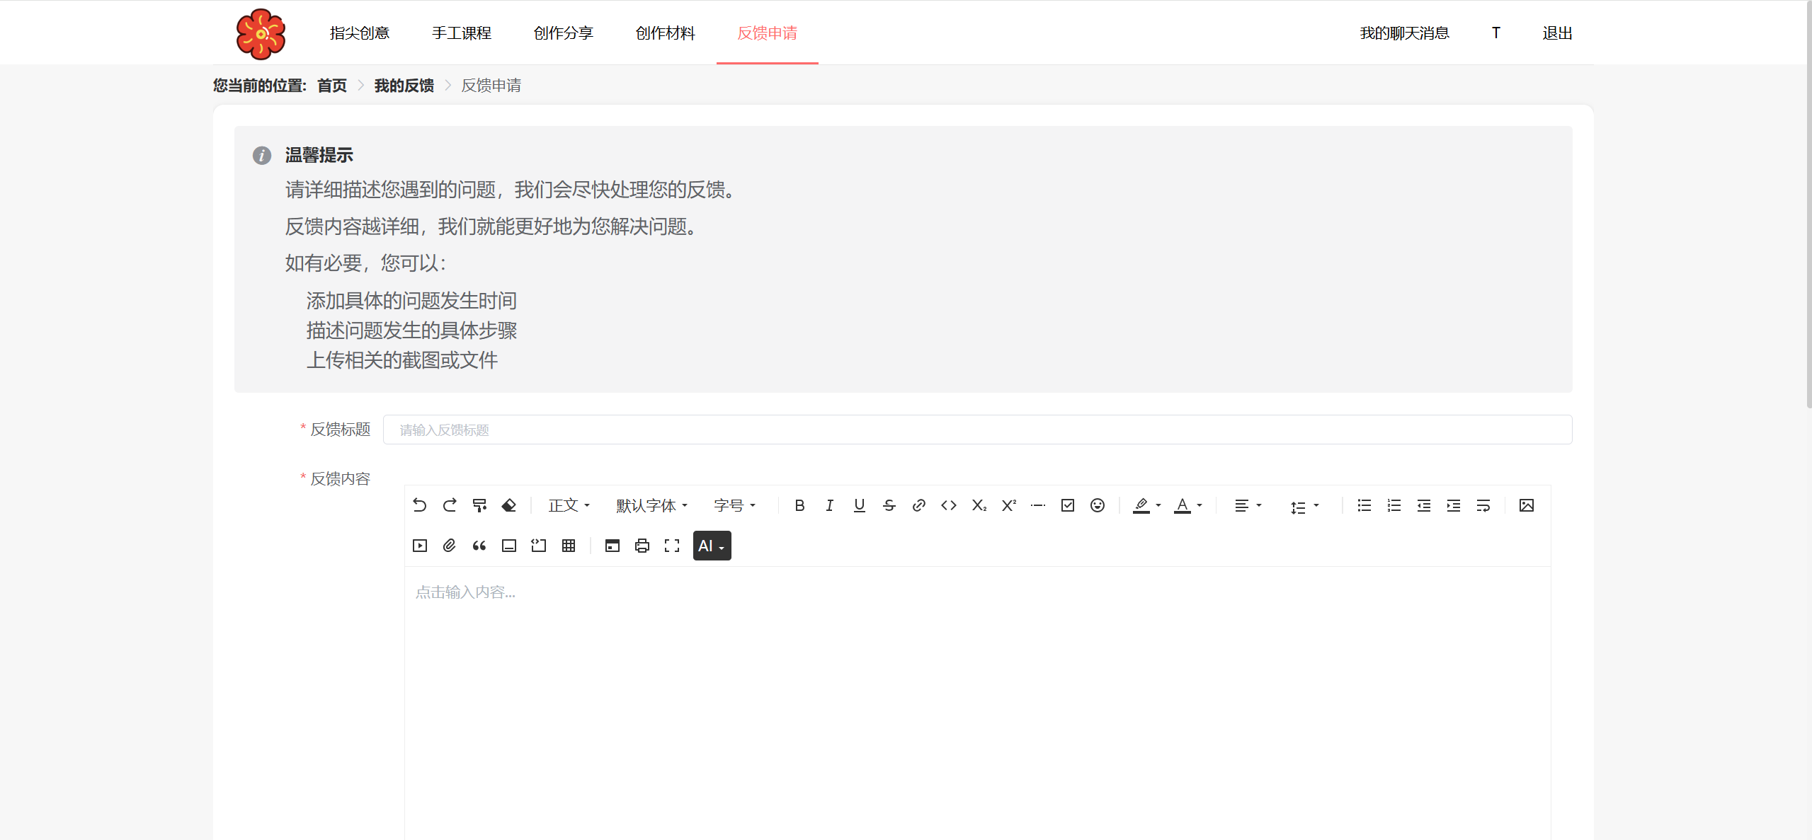1812x840 pixels.
Task: Go to 我的反馈 in the breadcrumb
Action: [x=404, y=86]
